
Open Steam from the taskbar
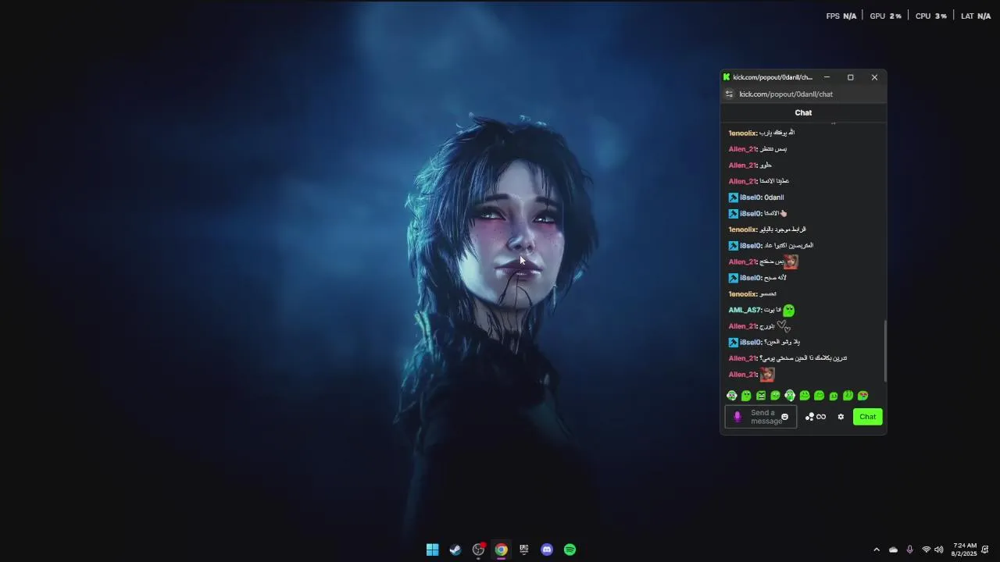pos(455,550)
